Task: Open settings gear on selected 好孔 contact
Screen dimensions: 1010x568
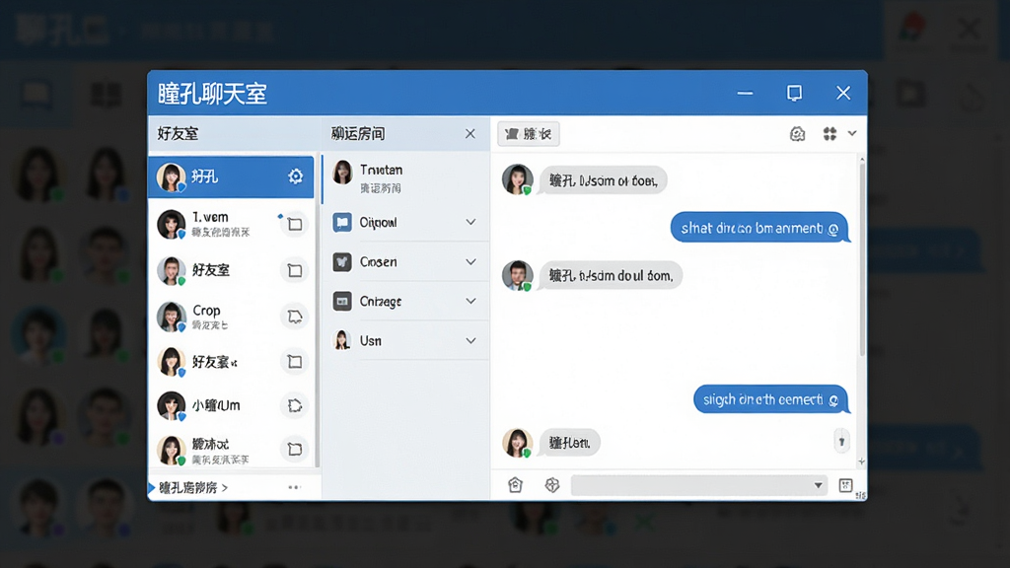Action: pyautogui.click(x=295, y=177)
